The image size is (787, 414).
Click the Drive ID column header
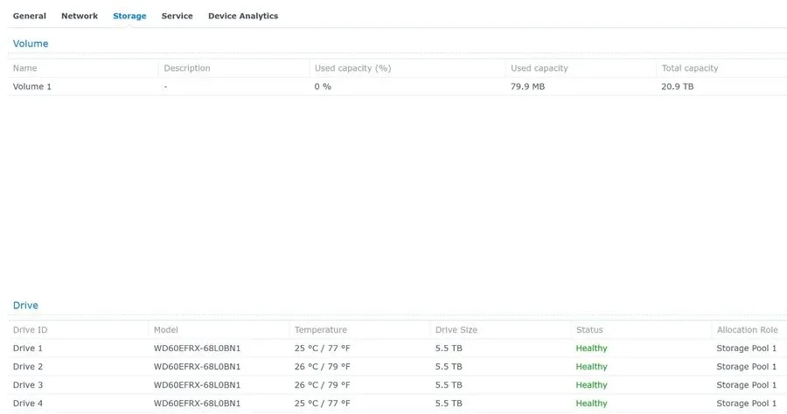point(30,330)
